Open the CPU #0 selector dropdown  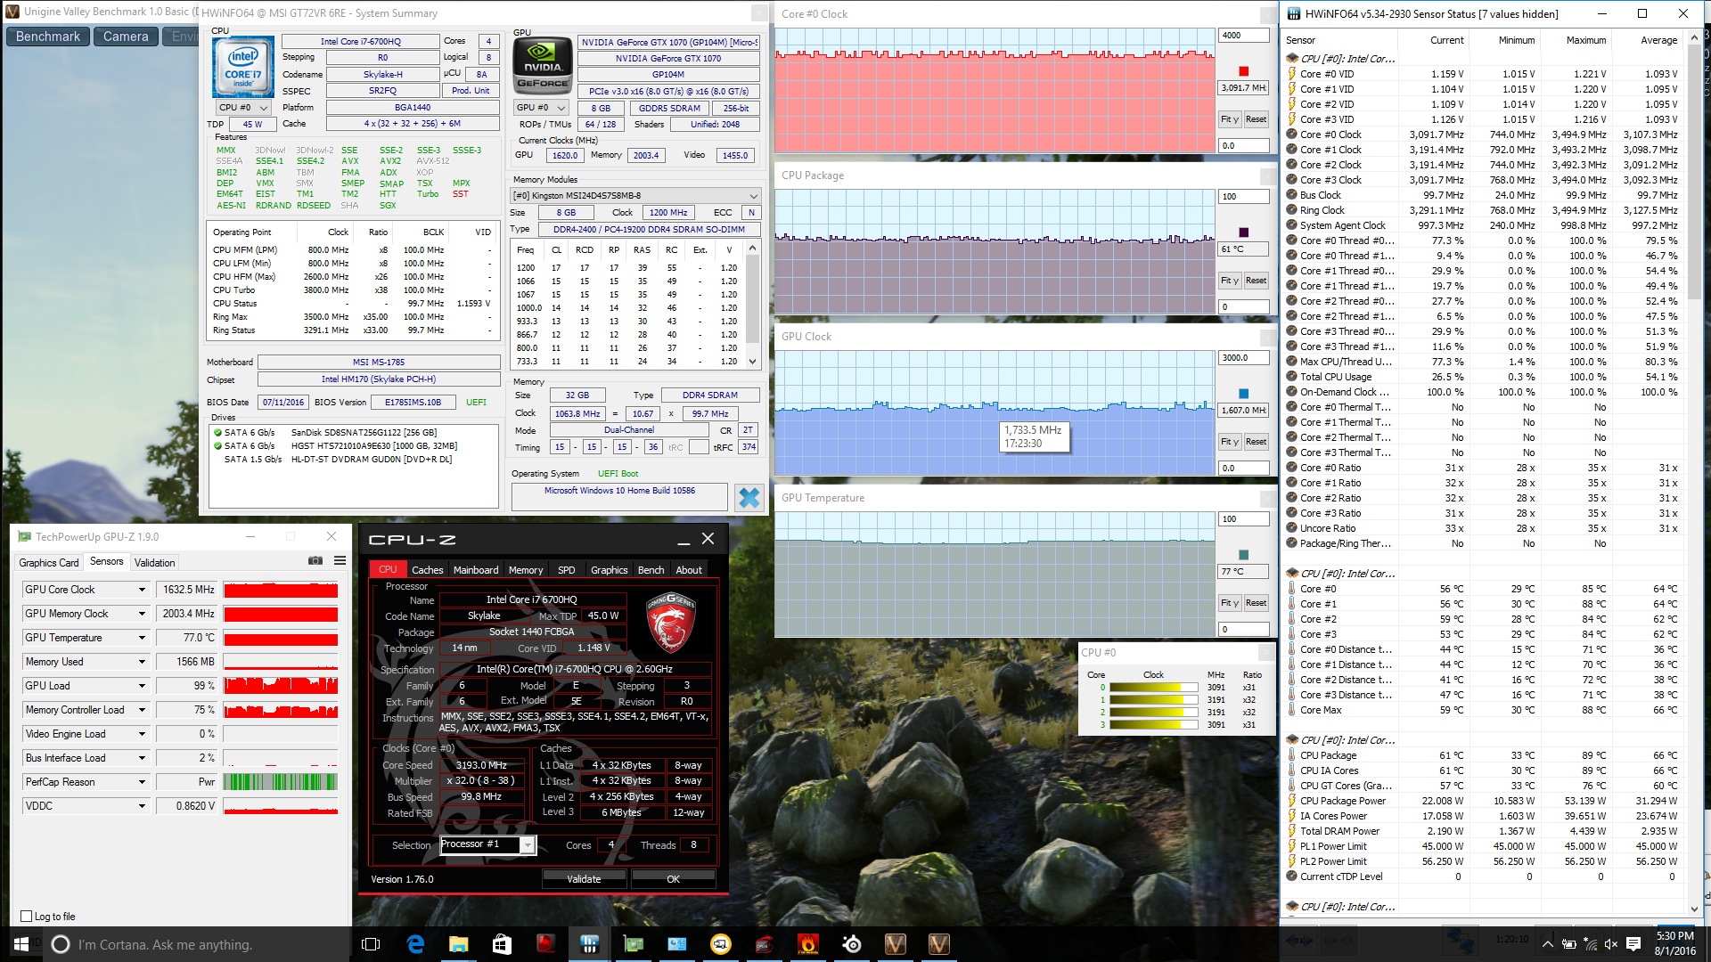click(244, 108)
